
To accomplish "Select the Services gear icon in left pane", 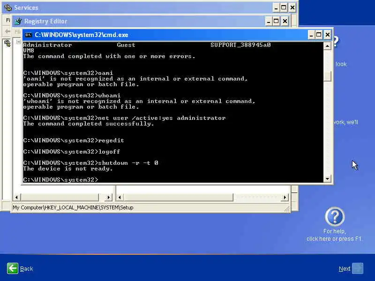I will click(x=7, y=43).
